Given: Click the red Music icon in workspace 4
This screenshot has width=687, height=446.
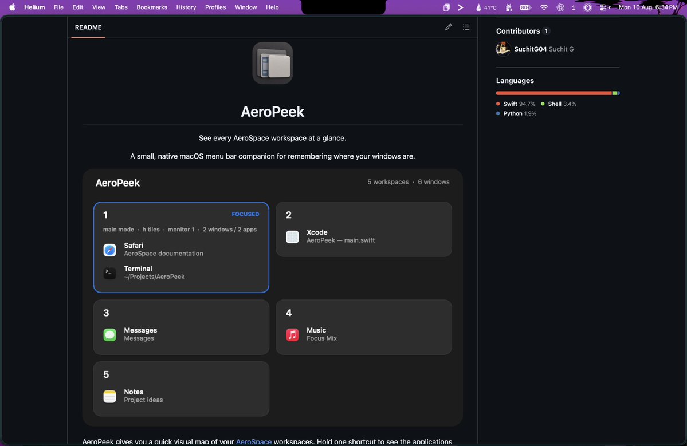Looking at the screenshot, I should (292, 335).
